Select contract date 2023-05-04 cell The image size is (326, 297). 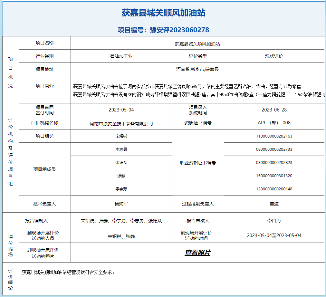click(121, 110)
